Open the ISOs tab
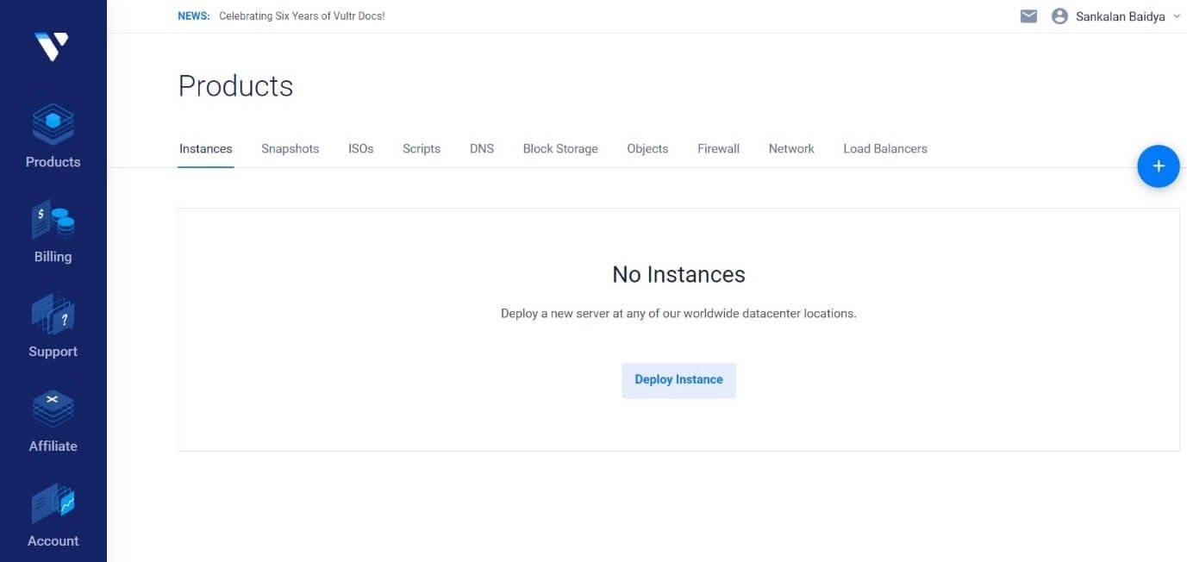Screen dimensions: 1187x562 (360, 148)
